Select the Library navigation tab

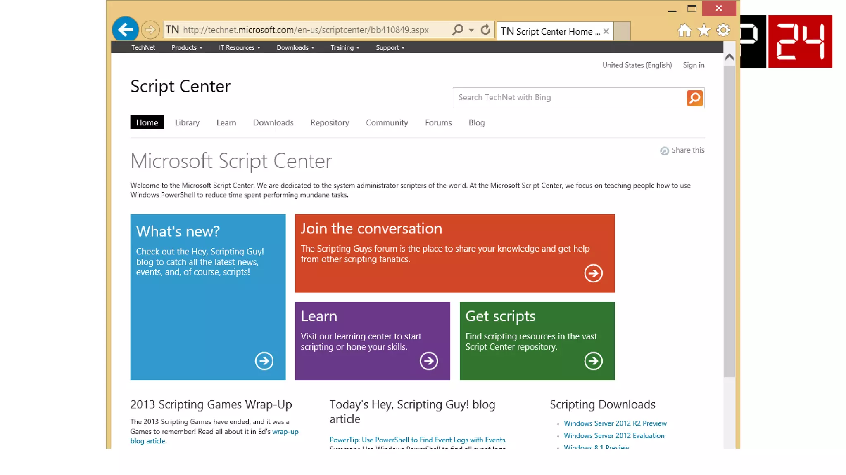click(x=187, y=123)
